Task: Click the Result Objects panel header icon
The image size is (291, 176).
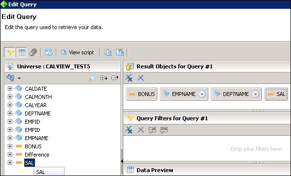Action: (x=130, y=66)
